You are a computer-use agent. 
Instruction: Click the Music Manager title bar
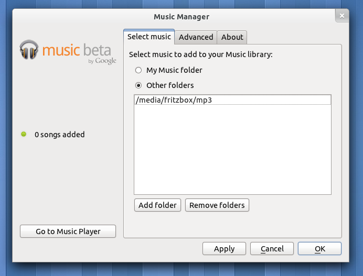pos(181,17)
